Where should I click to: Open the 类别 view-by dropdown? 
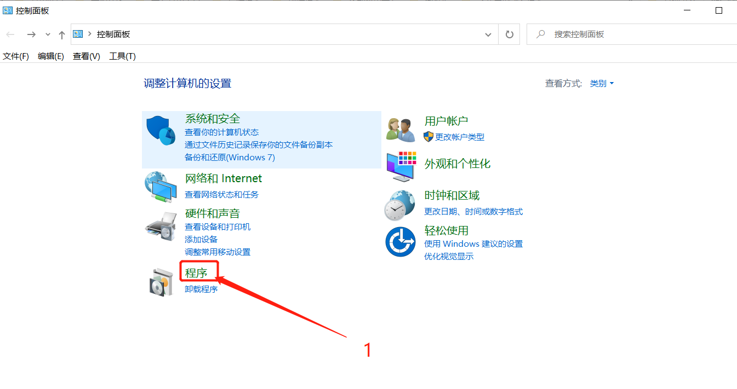coord(602,83)
